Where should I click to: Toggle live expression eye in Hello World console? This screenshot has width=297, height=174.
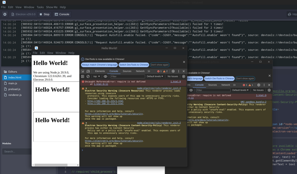105,76
